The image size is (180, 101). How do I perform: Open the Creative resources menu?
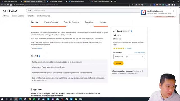tap(44, 16)
